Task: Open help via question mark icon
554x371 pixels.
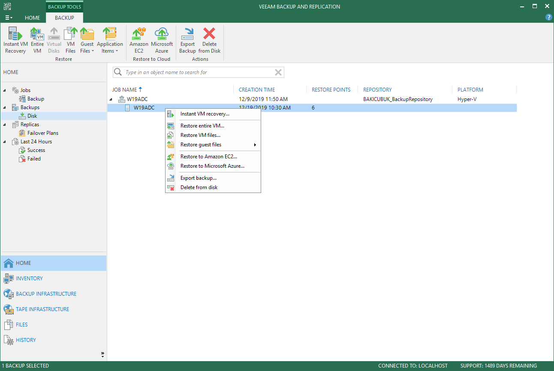Action: [548, 17]
